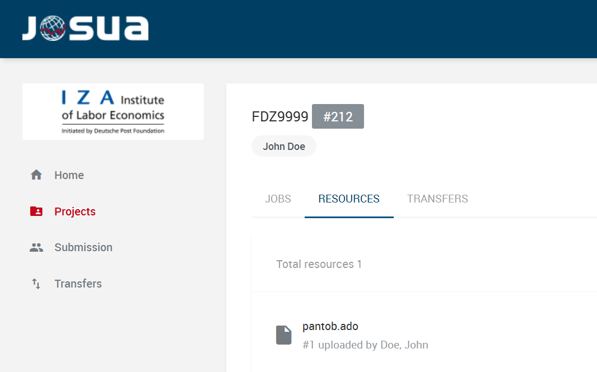The width and height of the screenshot is (597, 372).
Task: Click the Transfers arrows icon in sidebar
Action: tap(36, 284)
